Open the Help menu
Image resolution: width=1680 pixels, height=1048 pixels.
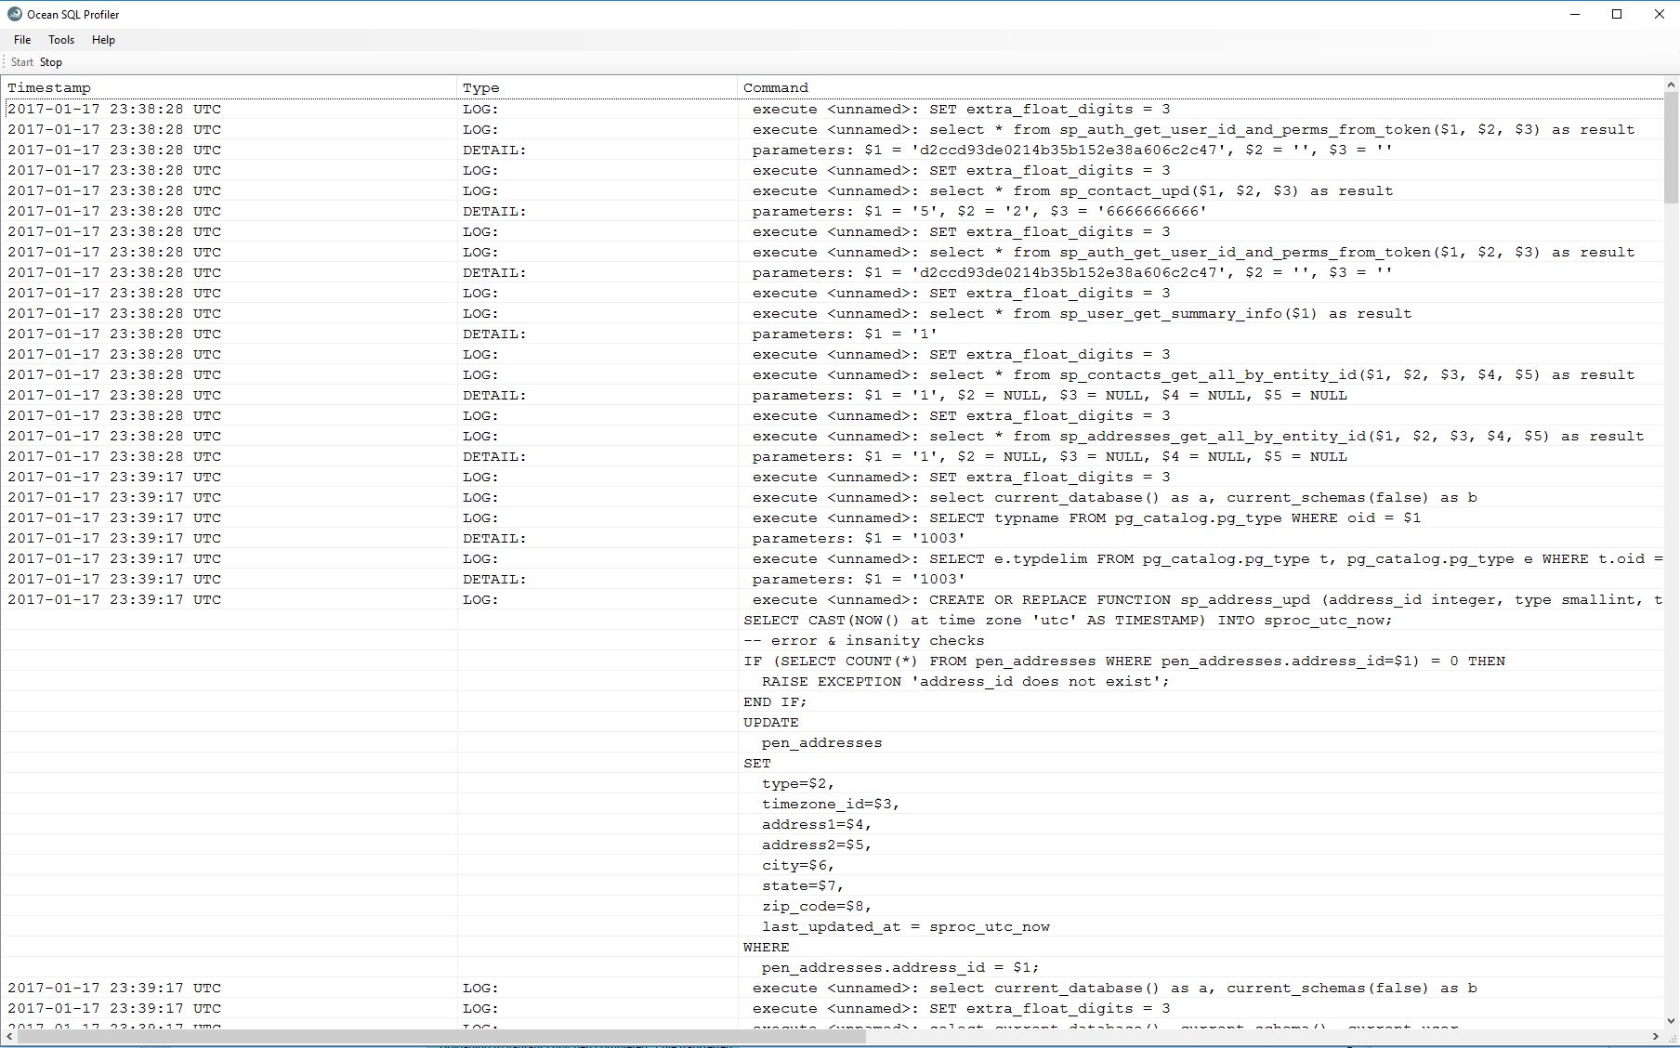click(103, 39)
